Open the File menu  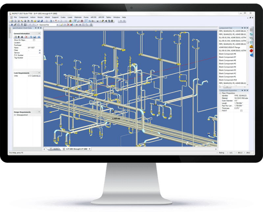pos(15,17)
